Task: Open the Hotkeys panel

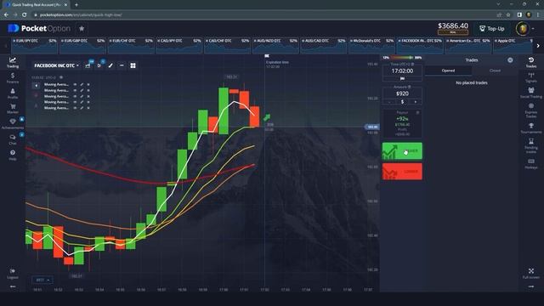Action: point(530,164)
